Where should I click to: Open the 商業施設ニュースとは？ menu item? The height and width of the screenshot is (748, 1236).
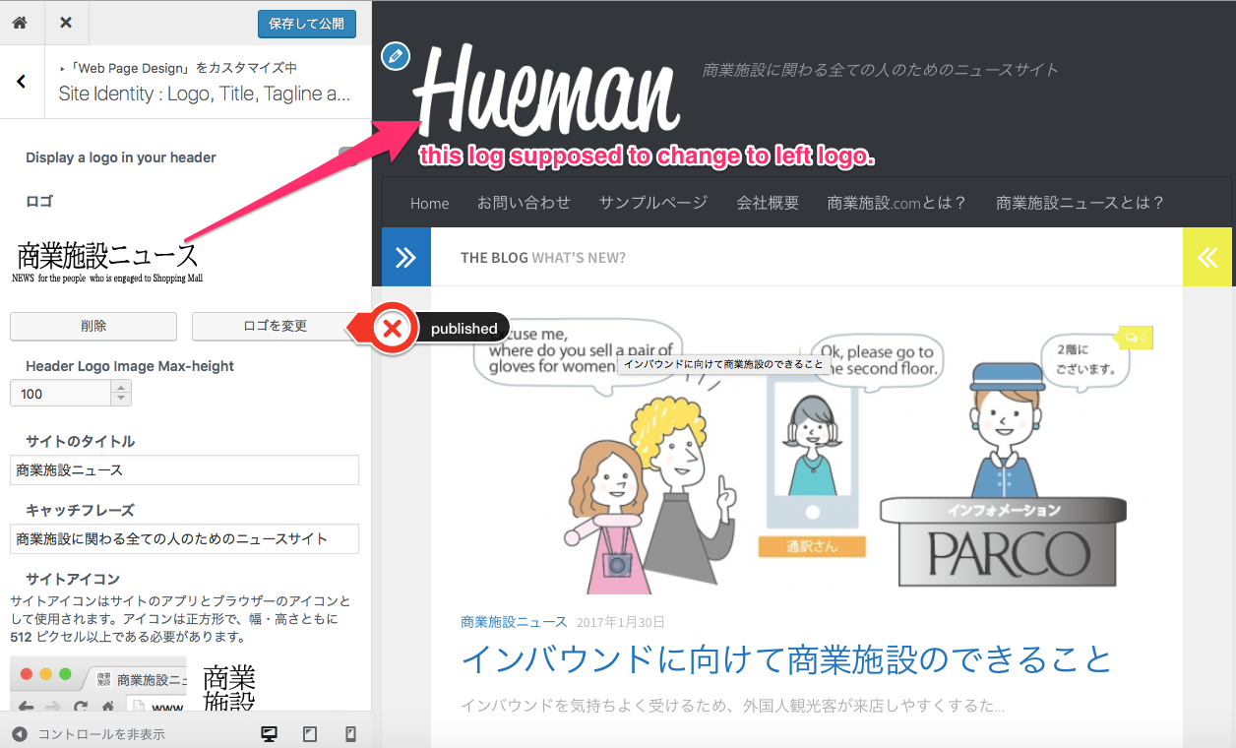pyautogui.click(x=1081, y=203)
